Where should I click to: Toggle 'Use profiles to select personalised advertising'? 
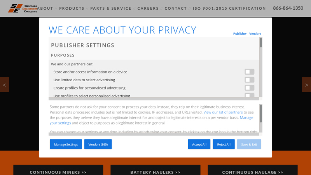tap(249, 95)
